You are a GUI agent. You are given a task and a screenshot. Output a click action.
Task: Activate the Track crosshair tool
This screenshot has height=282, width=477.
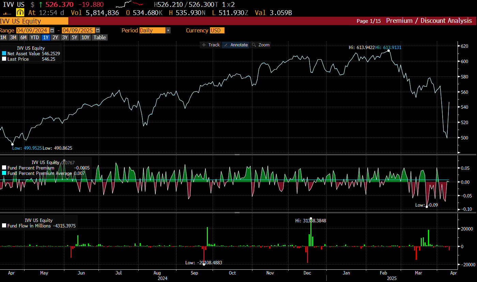click(211, 45)
